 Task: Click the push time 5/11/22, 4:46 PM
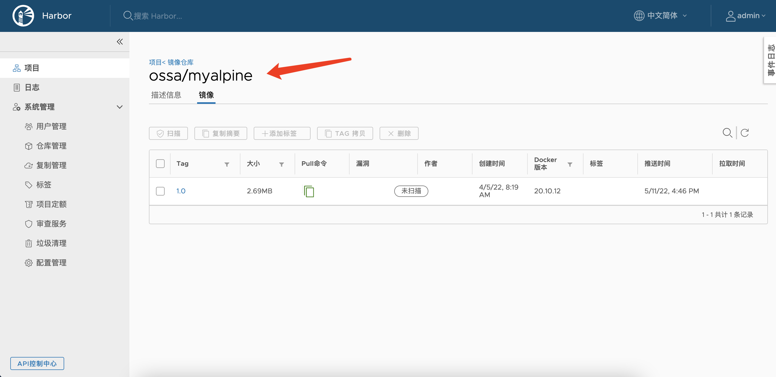pyautogui.click(x=671, y=191)
